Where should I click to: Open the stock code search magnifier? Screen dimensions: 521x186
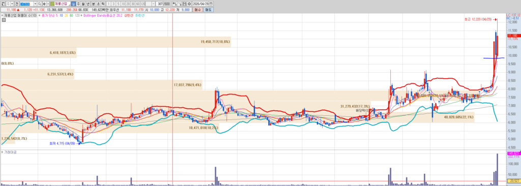coord(40,4)
